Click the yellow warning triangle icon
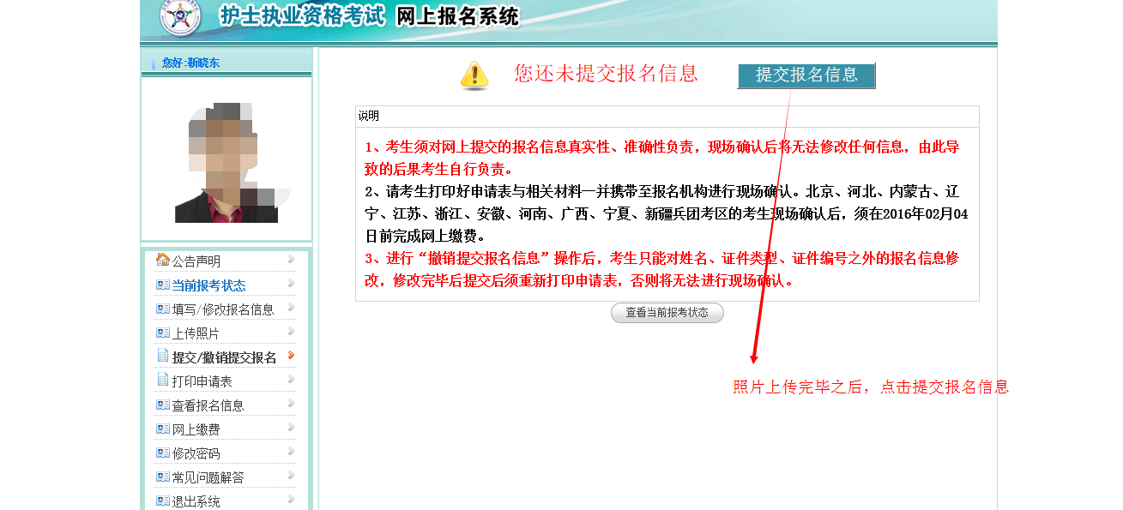 click(x=474, y=75)
